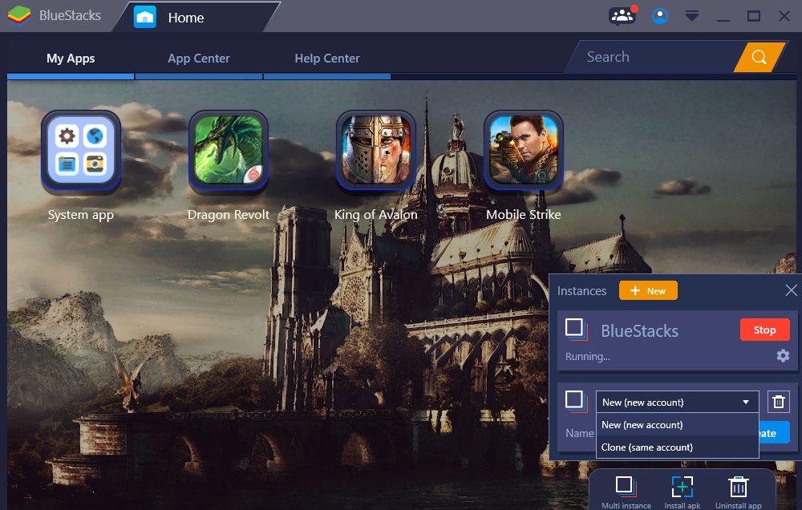802x510 pixels.
Task: Select the new instance icon in the bottom row
Action: (x=575, y=401)
